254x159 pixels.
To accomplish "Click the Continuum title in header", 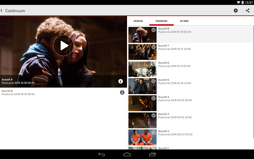I will click(x=15, y=11).
